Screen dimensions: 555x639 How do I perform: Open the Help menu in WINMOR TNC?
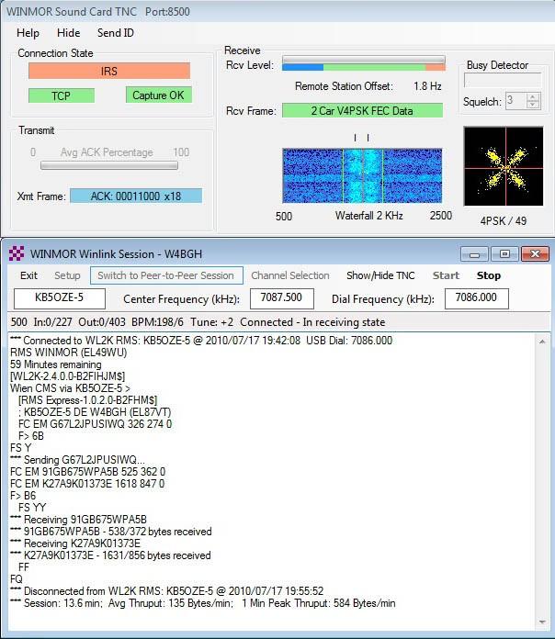pyautogui.click(x=28, y=33)
